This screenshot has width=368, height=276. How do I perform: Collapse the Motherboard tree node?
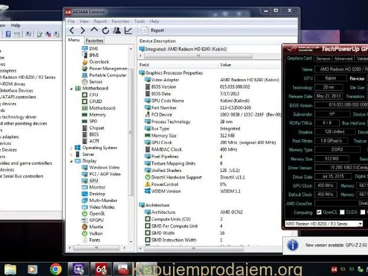click(x=71, y=89)
